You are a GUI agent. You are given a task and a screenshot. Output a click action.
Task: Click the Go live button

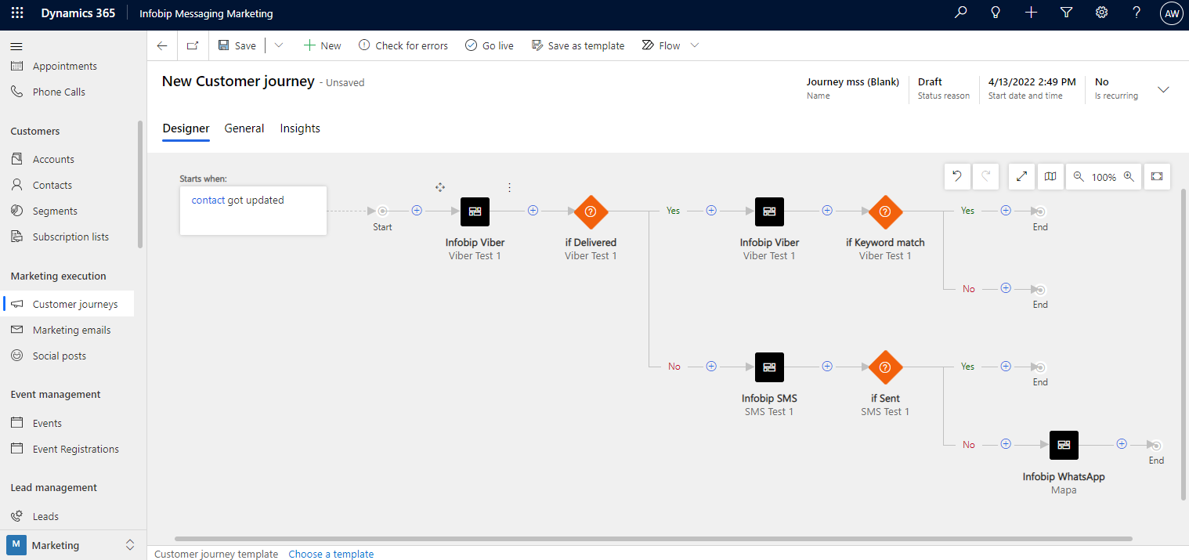click(490, 45)
